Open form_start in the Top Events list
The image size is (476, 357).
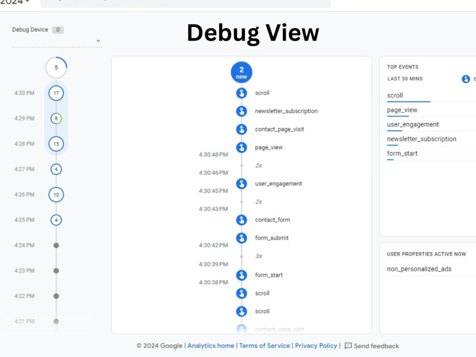[402, 154]
